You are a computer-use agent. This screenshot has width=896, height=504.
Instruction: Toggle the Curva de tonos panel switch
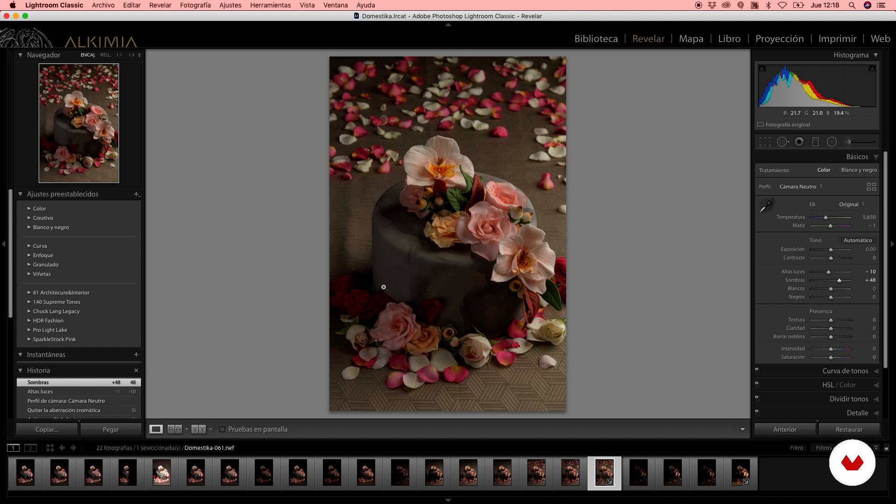(x=757, y=371)
